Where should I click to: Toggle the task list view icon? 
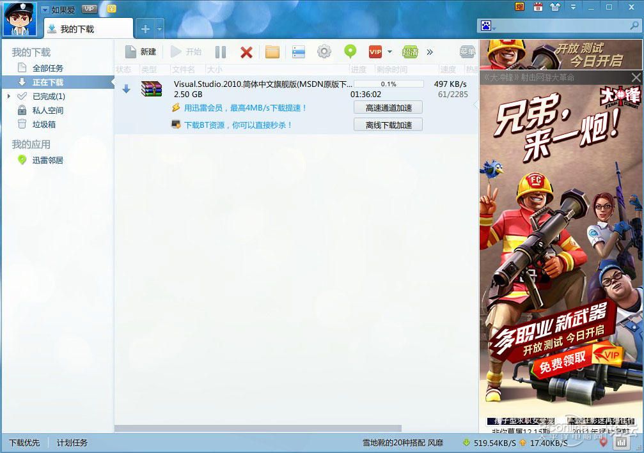[299, 52]
